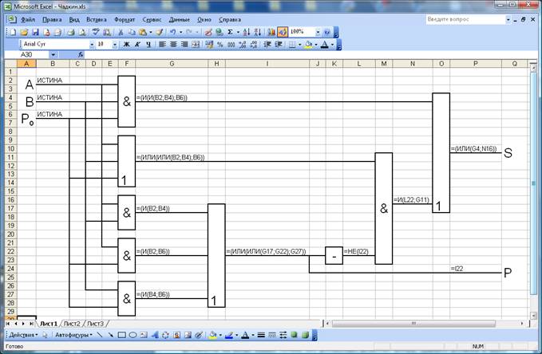Click the horizontal scrollbar thumb
Screen dimensions: 542x354
413,324
